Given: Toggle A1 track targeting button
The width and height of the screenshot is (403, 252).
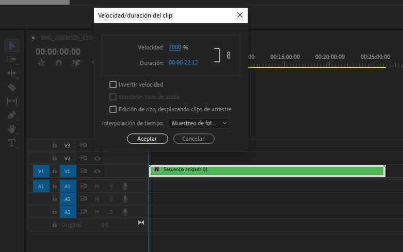Looking at the screenshot, I should coord(68,186).
